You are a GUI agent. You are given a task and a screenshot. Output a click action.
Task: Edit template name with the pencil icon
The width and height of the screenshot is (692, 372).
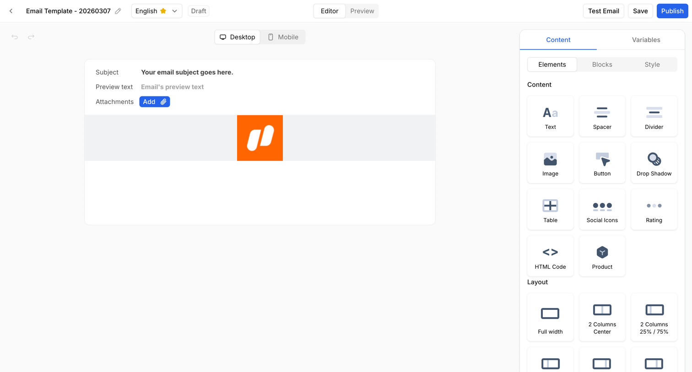tap(118, 11)
